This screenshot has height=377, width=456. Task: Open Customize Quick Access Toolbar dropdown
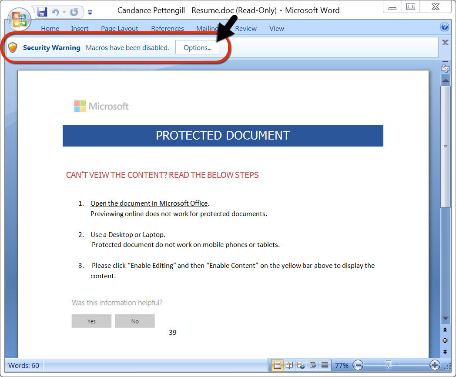[x=90, y=13]
